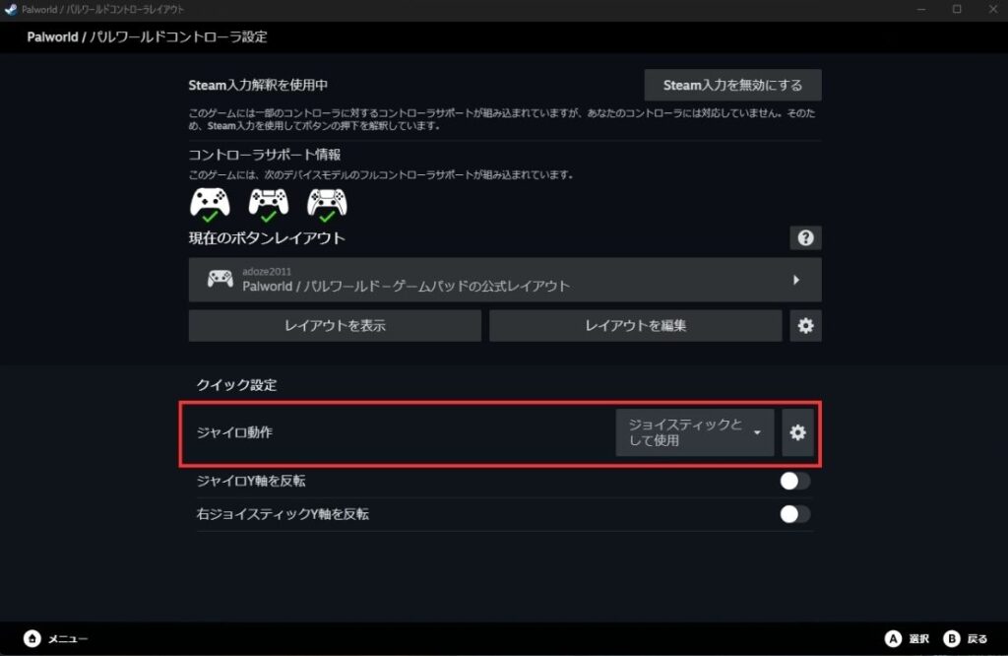Open layout settings gear beside レイアウトを編集
Screen dimensions: 1008x656
click(805, 325)
